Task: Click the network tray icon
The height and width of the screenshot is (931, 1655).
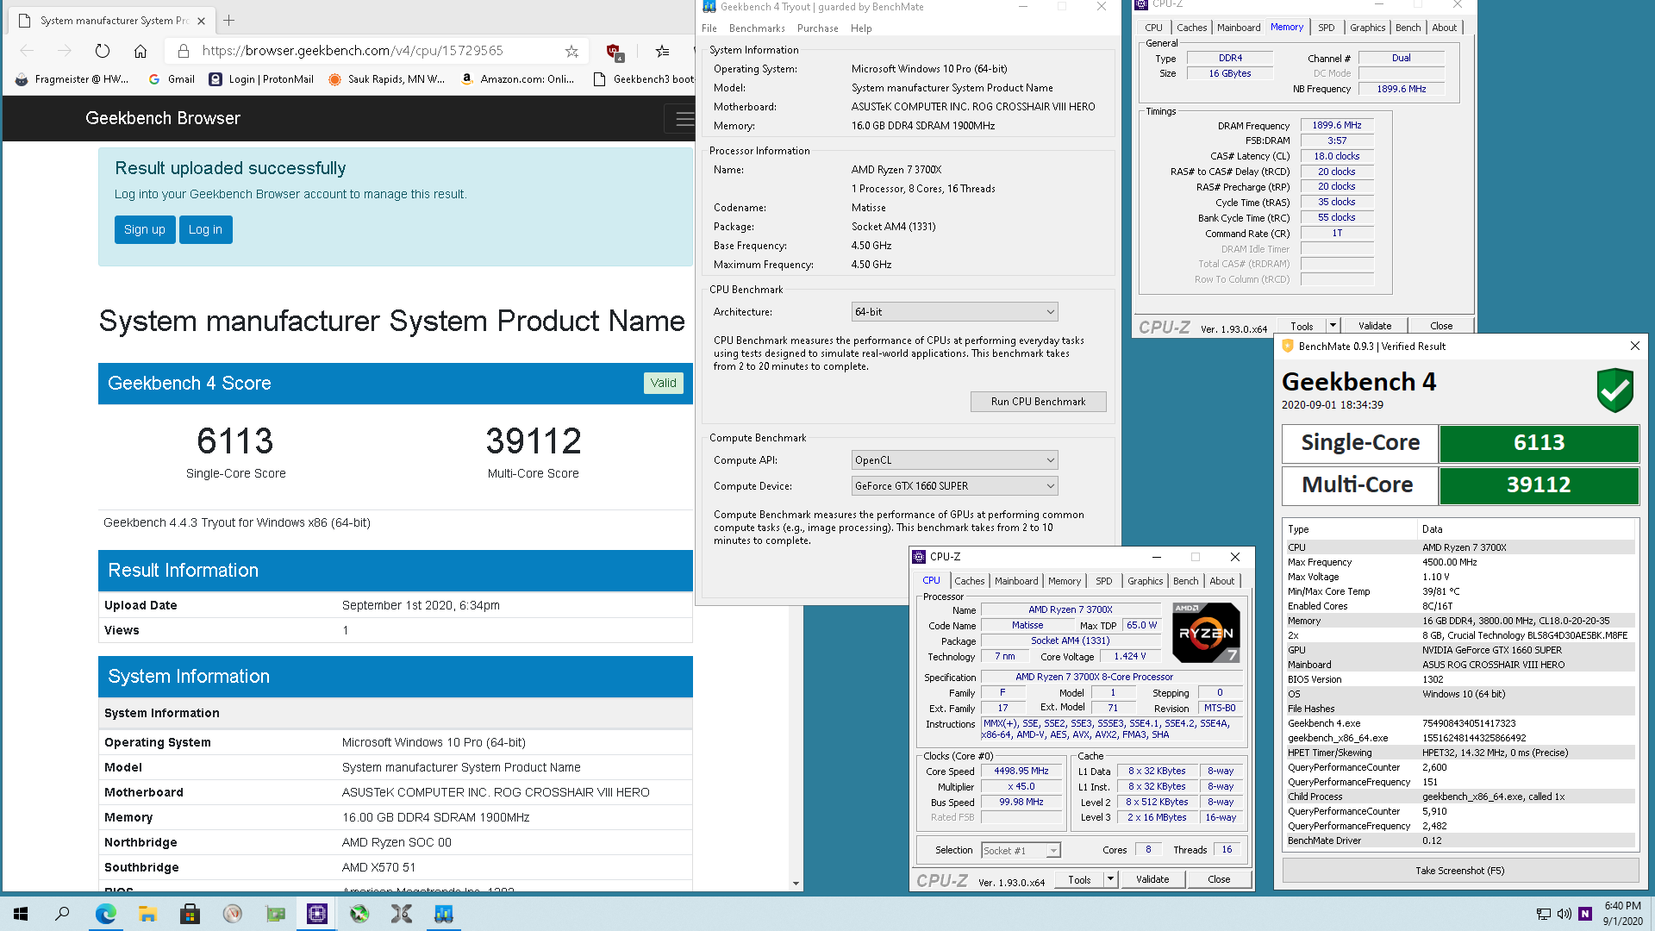Action: pyautogui.click(x=1543, y=914)
